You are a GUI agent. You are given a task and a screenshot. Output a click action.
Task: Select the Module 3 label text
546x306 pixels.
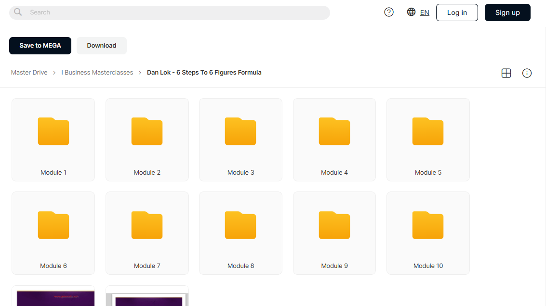click(x=240, y=172)
